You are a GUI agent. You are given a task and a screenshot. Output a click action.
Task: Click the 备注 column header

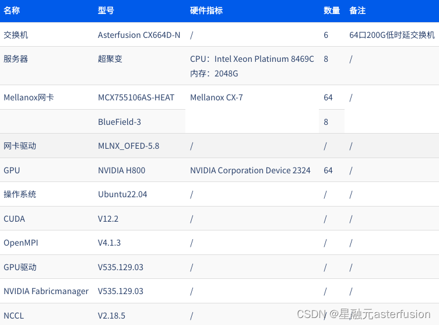pos(357,11)
